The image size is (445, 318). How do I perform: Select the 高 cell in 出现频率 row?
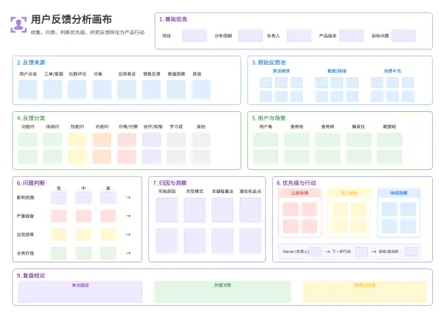[108, 234]
